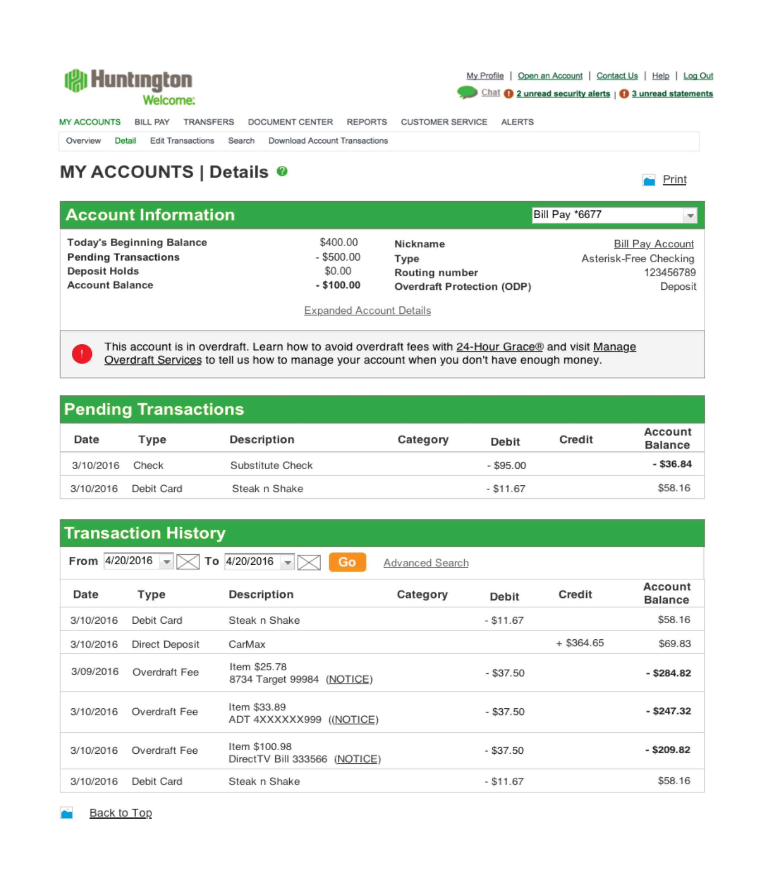Open the From date dropdown arrow
Image resolution: width=772 pixels, height=889 pixels.
[166, 562]
